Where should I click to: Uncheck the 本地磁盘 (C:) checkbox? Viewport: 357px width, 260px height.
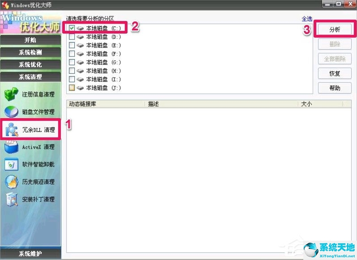tap(72, 28)
